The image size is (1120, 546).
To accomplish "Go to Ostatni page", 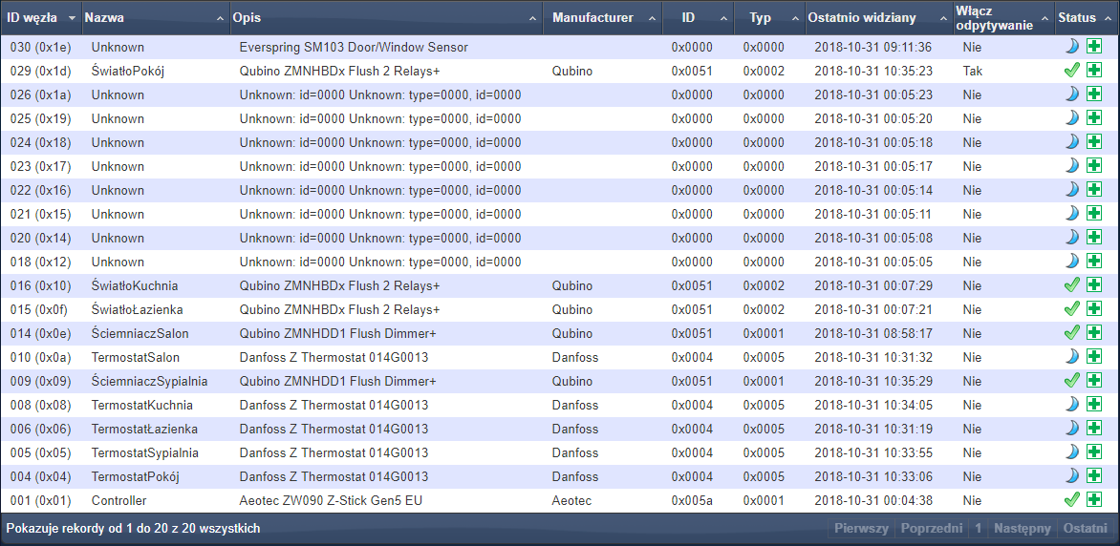I will 1085,529.
